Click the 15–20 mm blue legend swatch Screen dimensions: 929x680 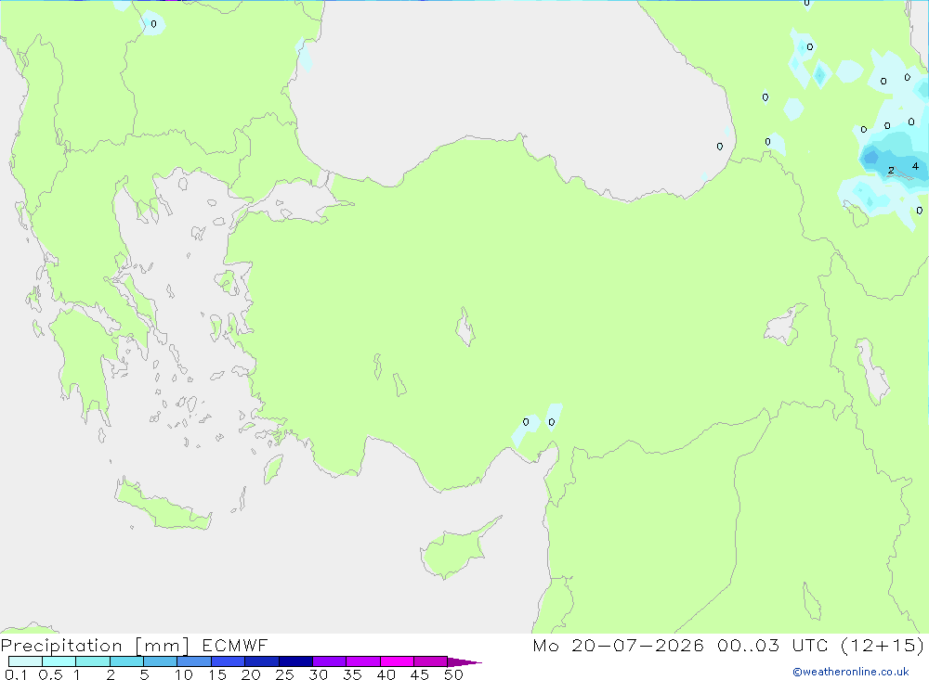(x=228, y=661)
